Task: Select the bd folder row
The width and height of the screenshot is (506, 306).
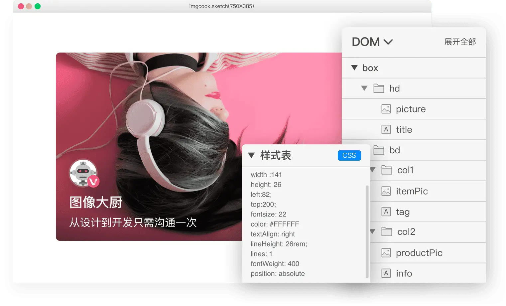Action: tap(428, 150)
